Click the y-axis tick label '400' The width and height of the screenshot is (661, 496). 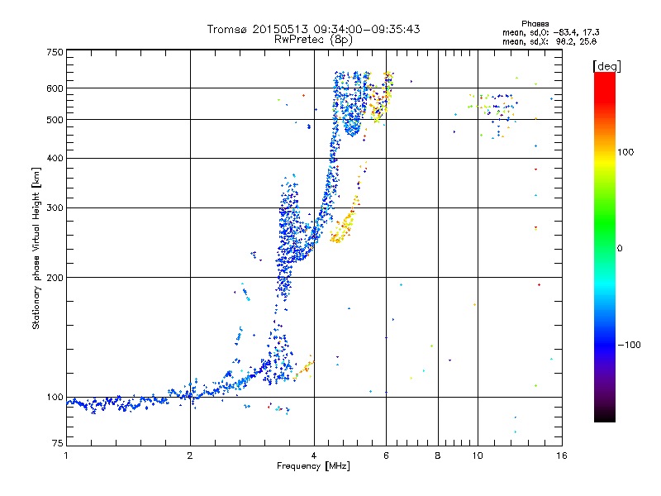55,158
